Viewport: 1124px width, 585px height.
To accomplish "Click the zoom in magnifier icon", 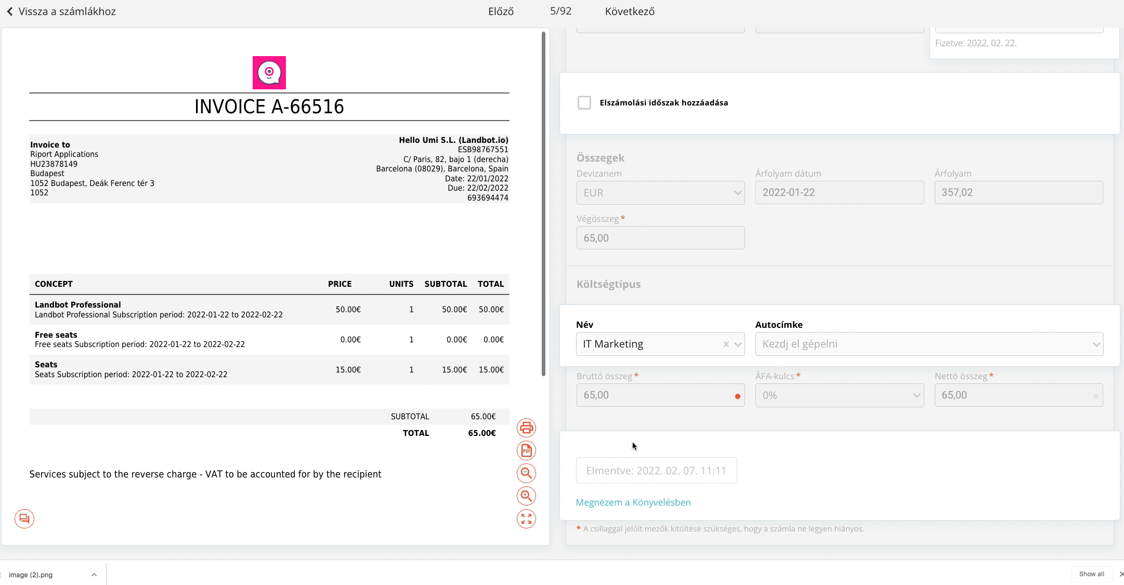I will click(526, 496).
